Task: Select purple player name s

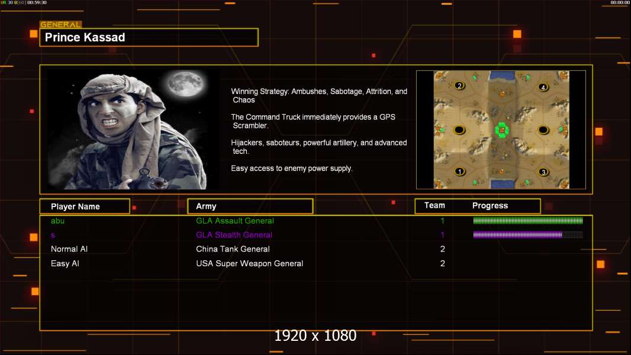Action: click(x=53, y=235)
